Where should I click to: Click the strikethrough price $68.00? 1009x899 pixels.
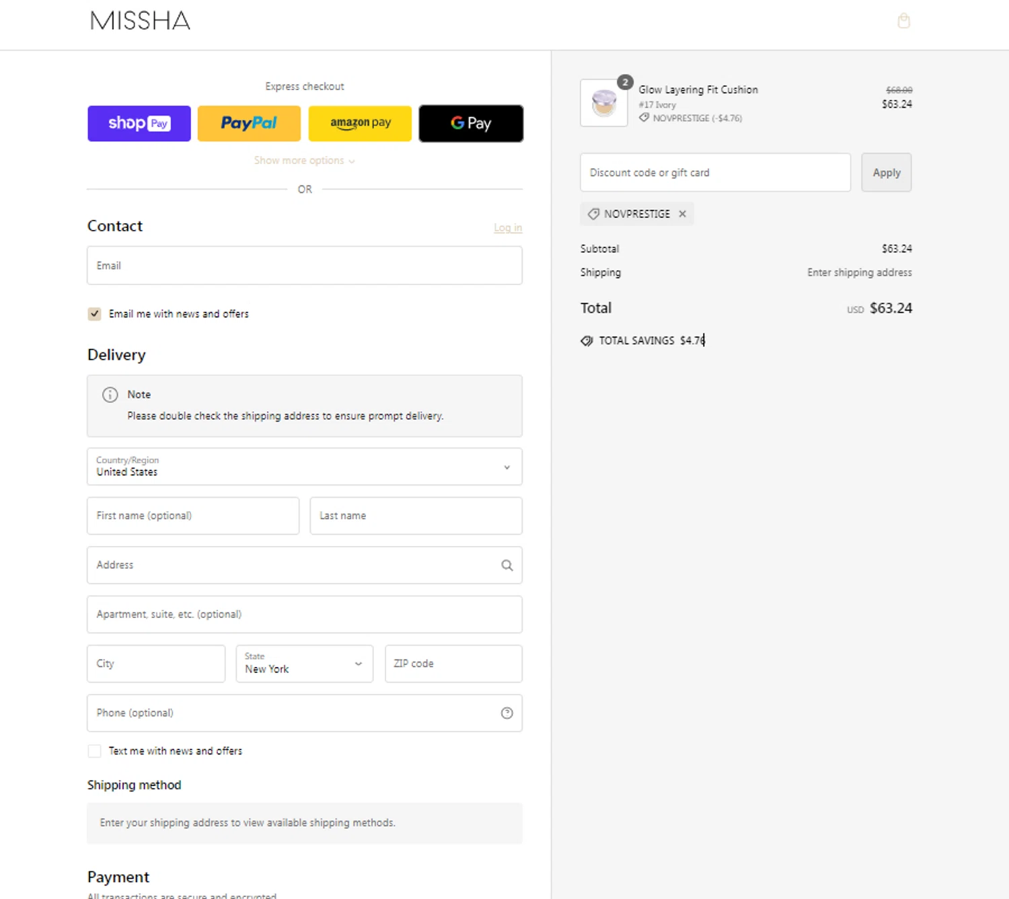coord(899,90)
